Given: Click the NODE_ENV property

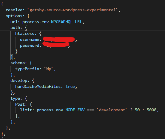Looking at the screenshot, I should tap(75, 110).
